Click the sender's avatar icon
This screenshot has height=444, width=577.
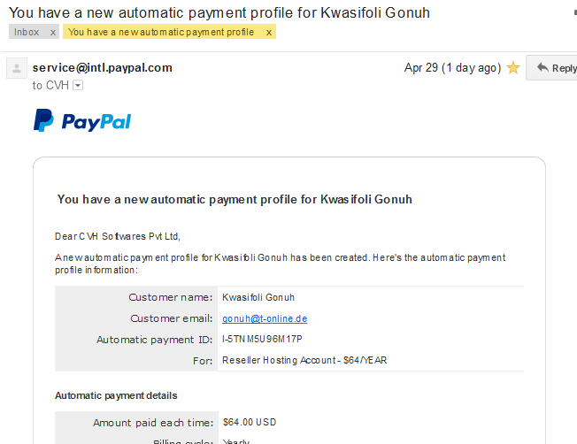click(x=17, y=68)
